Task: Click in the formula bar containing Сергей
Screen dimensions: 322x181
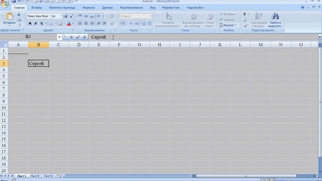Action: tap(203, 37)
